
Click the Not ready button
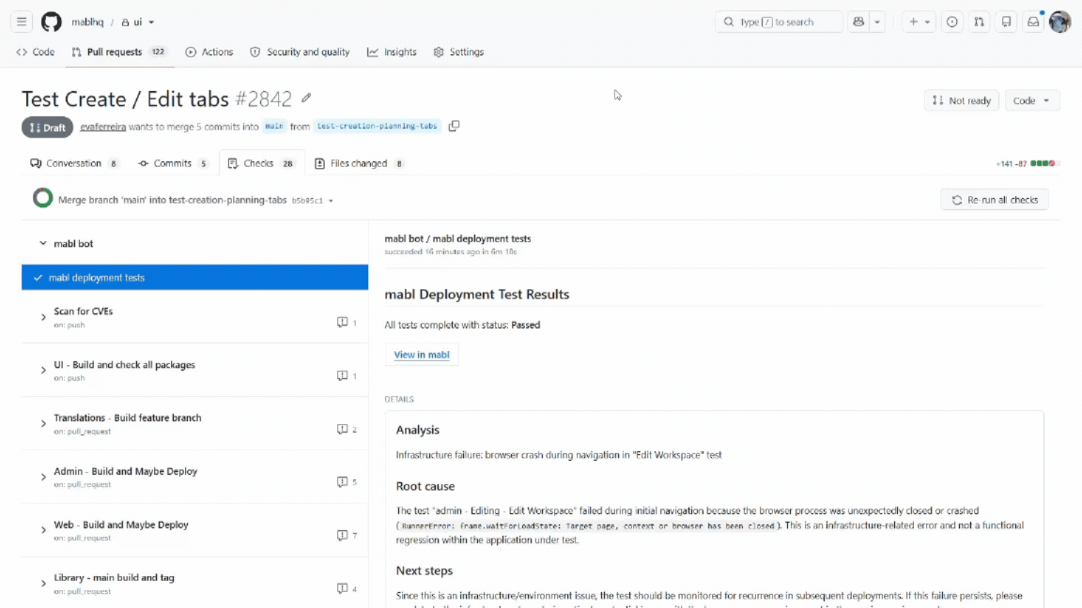tap(961, 100)
